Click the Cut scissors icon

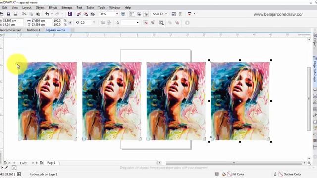(24, 14)
